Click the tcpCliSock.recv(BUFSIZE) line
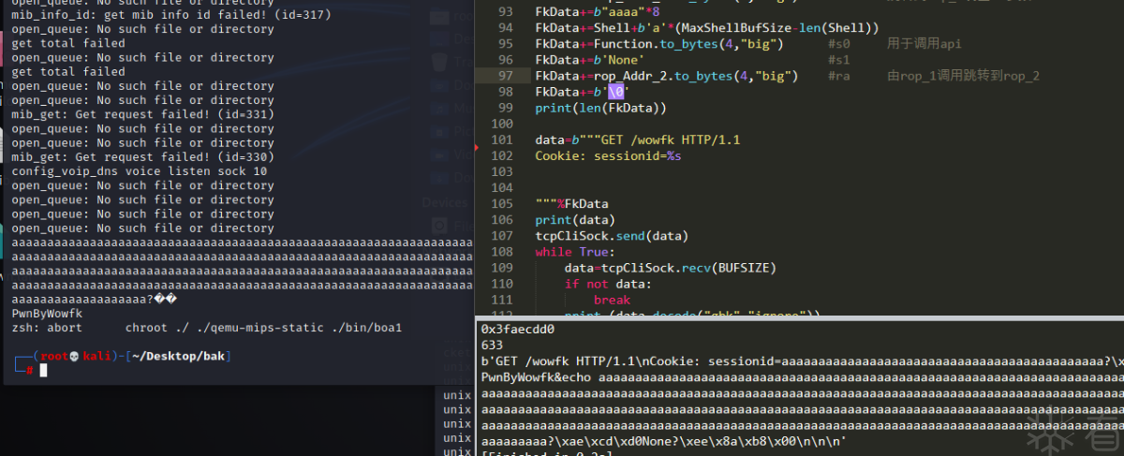Screen dimensions: 1124x456 click(x=671, y=268)
